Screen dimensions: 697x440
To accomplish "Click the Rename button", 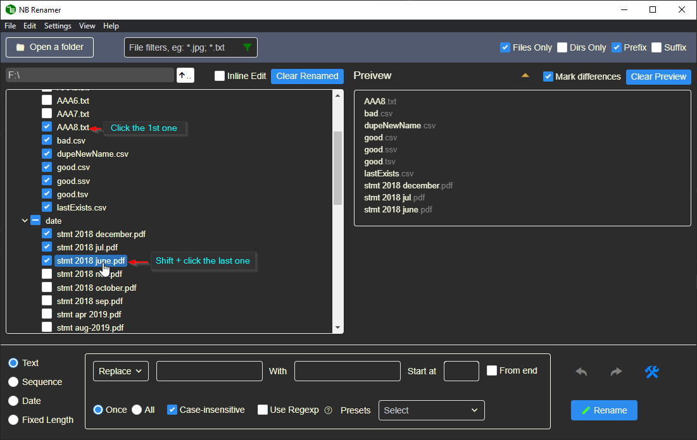I will pyautogui.click(x=604, y=410).
